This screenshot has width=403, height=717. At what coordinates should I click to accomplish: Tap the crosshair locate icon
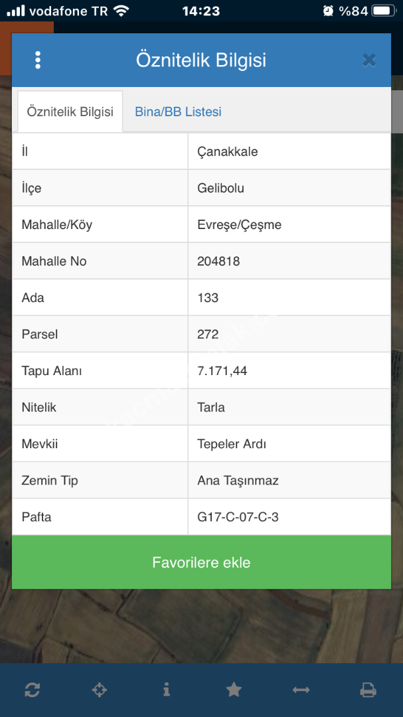(x=99, y=690)
